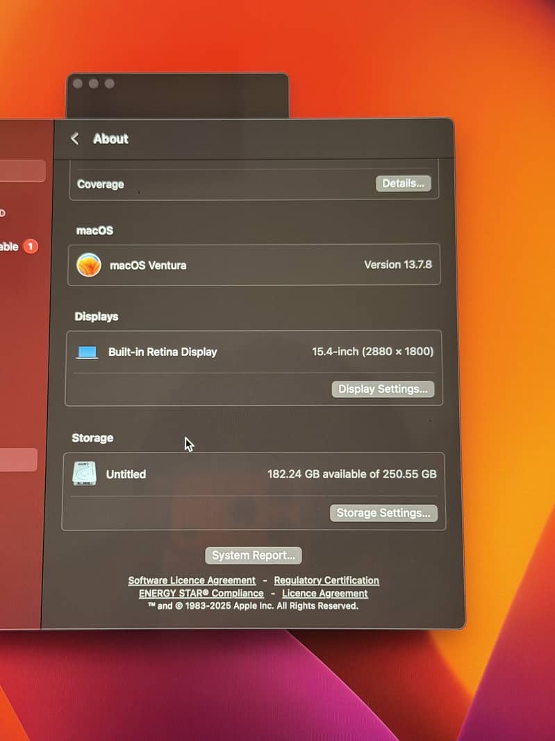This screenshot has height=741, width=555.
Task: Open Software Licence Agreement link
Action: pyautogui.click(x=192, y=580)
